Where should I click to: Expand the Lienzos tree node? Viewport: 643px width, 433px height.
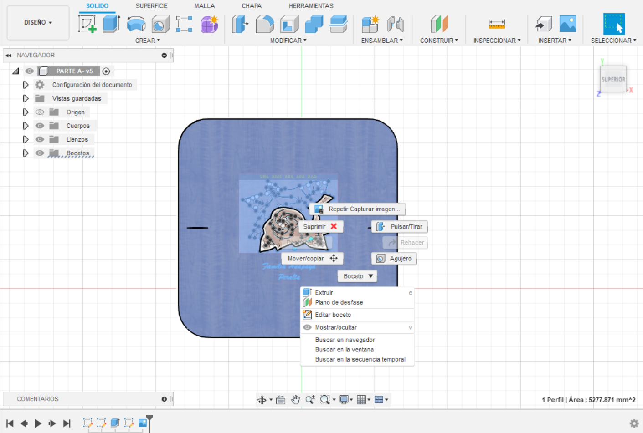(26, 139)
